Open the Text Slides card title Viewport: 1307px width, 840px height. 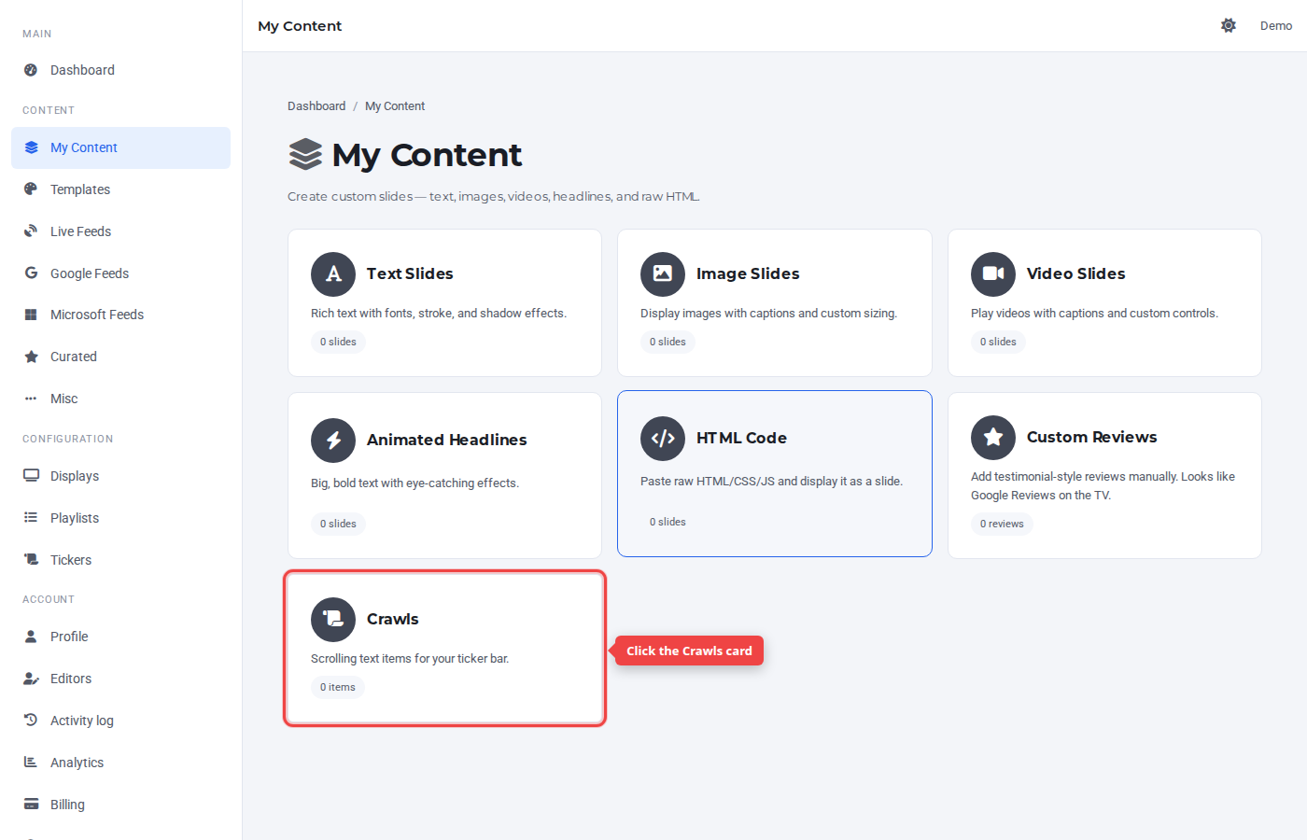tap(410, 273)
